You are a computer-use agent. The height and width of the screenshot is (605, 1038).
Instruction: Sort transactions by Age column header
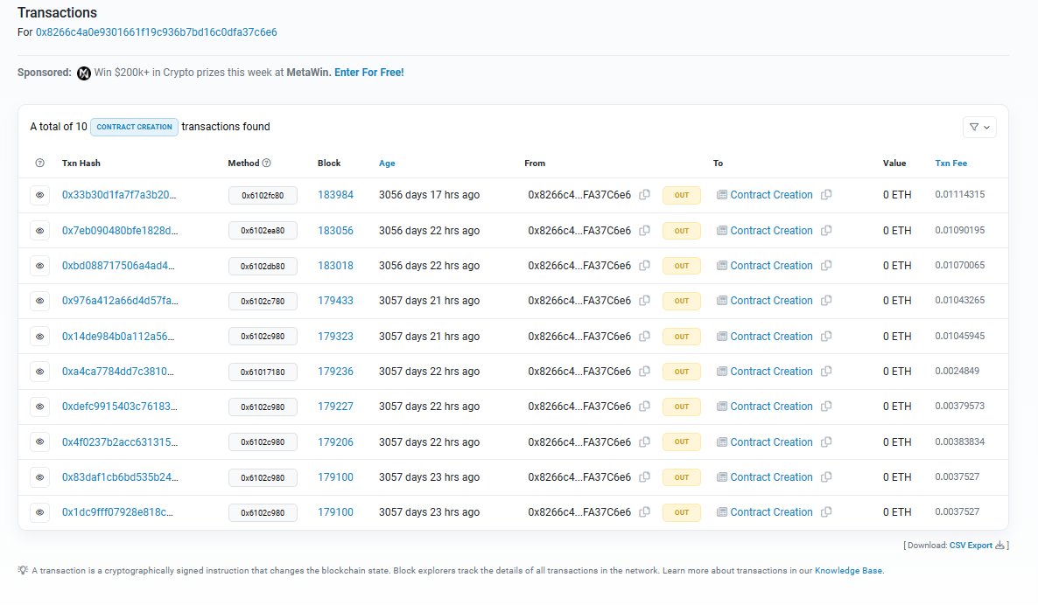(x=387, y=163)
